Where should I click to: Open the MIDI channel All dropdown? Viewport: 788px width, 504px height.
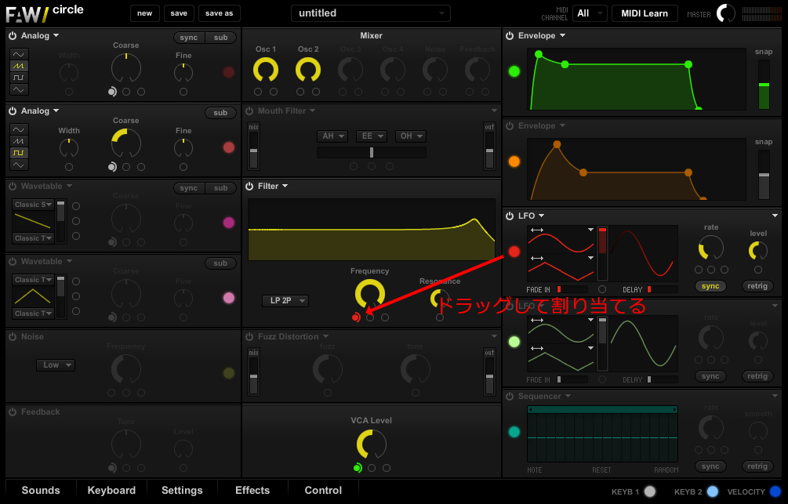pos(590,13)
